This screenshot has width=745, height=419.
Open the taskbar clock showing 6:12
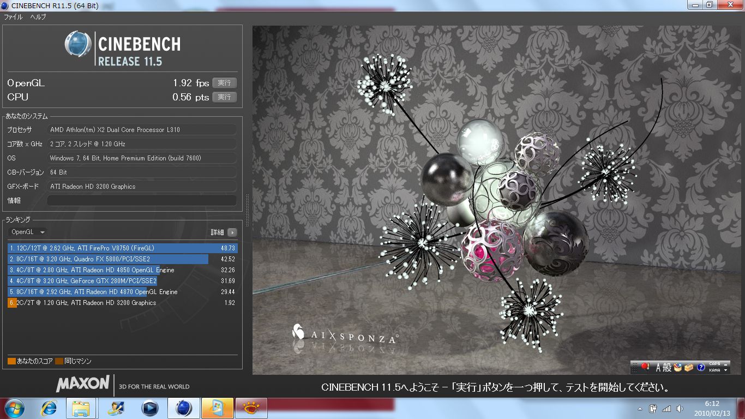pyautogui.click(x=712, y=408)
